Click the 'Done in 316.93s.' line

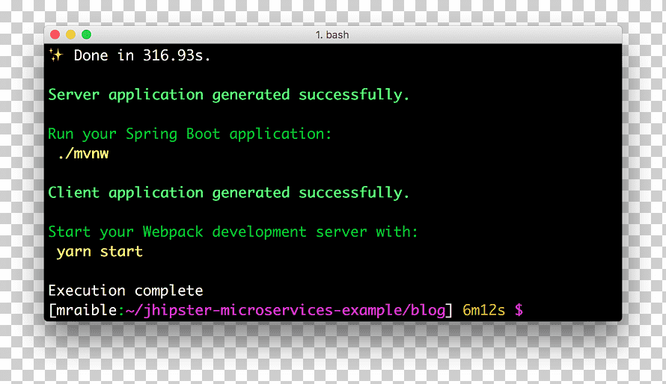click(x=142, y=55)
